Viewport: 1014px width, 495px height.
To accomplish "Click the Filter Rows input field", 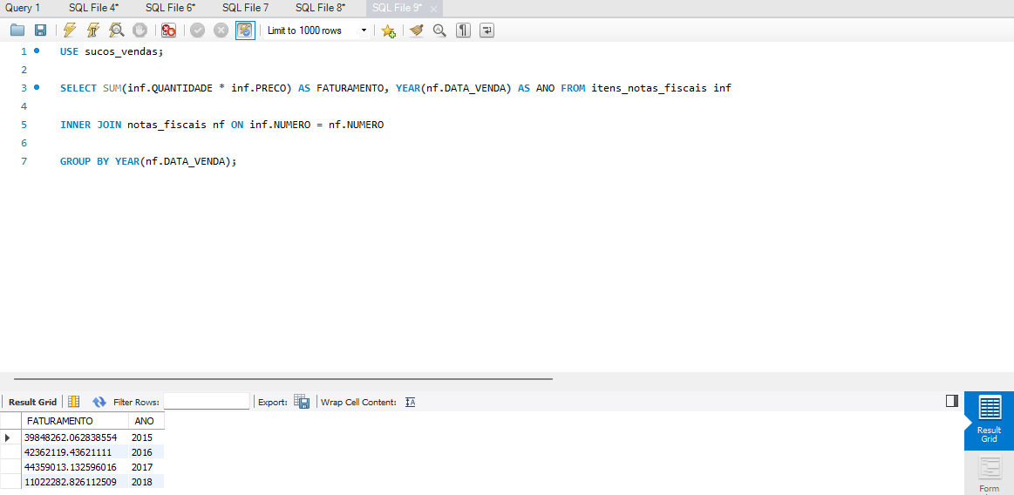I will click(x=207, y=401).
